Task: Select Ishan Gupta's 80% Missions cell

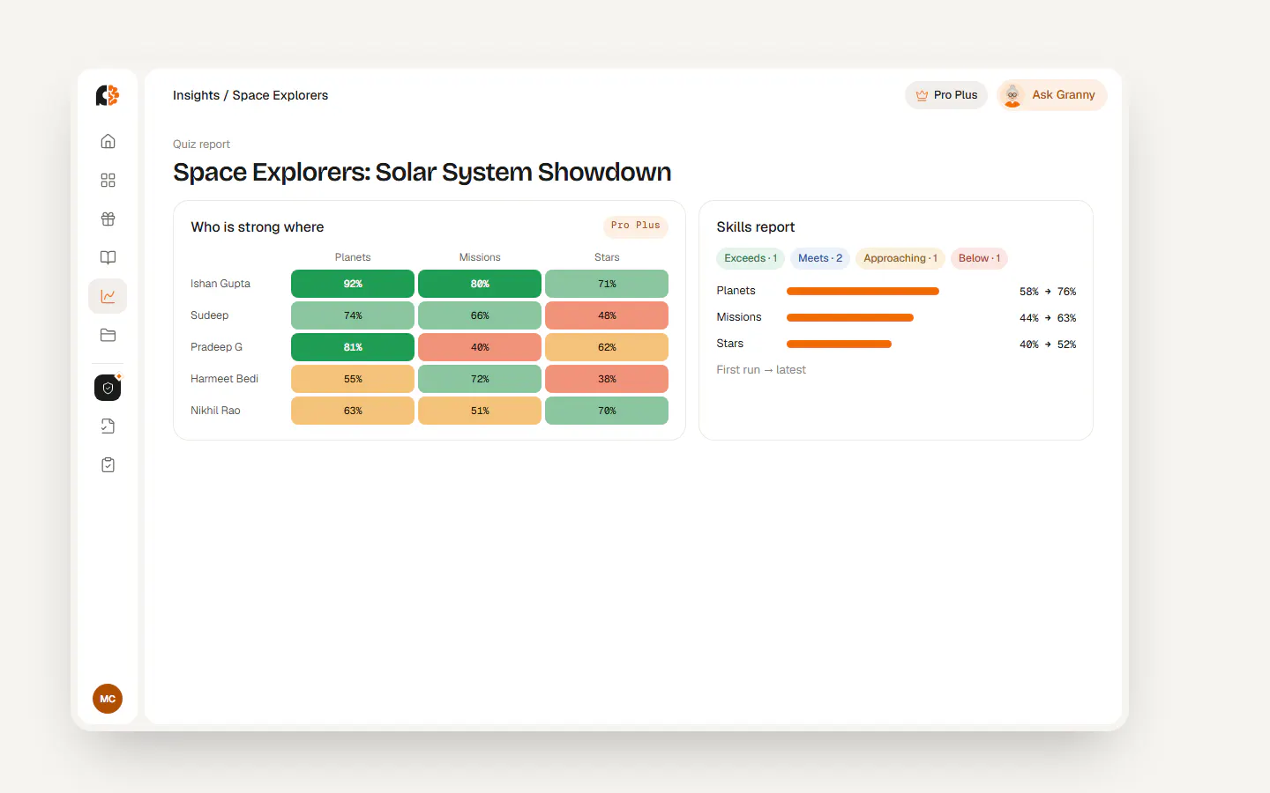Action: (x=480, y=284)
